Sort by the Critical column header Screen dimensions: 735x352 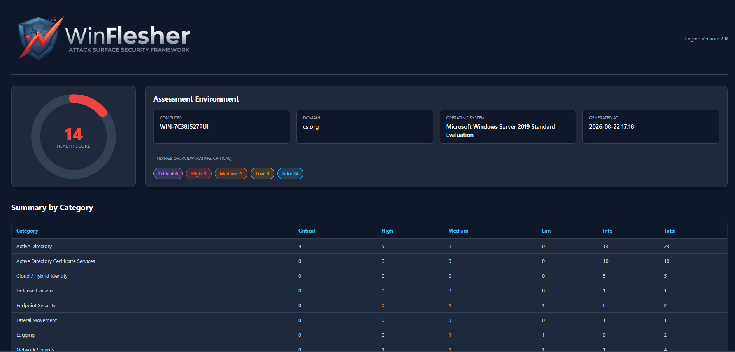point(307,231)
